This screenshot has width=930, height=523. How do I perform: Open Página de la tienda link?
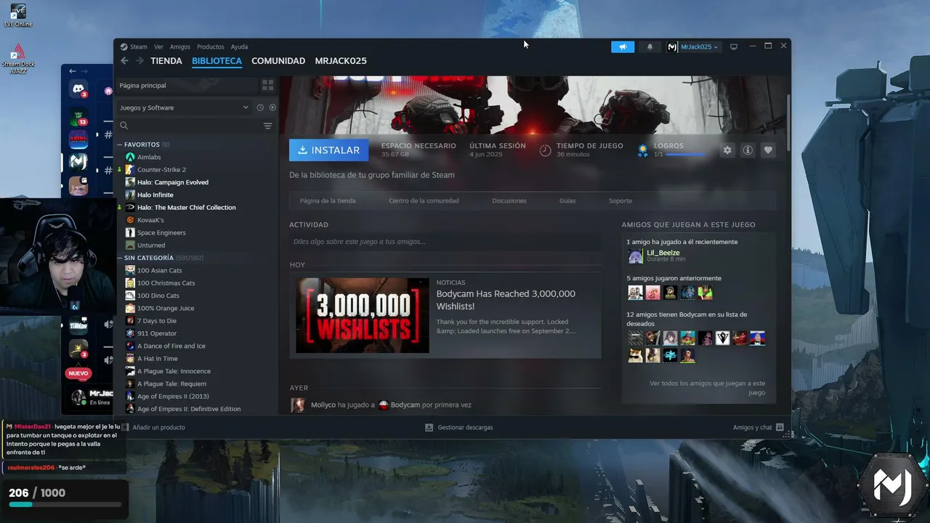coord(328,200)
